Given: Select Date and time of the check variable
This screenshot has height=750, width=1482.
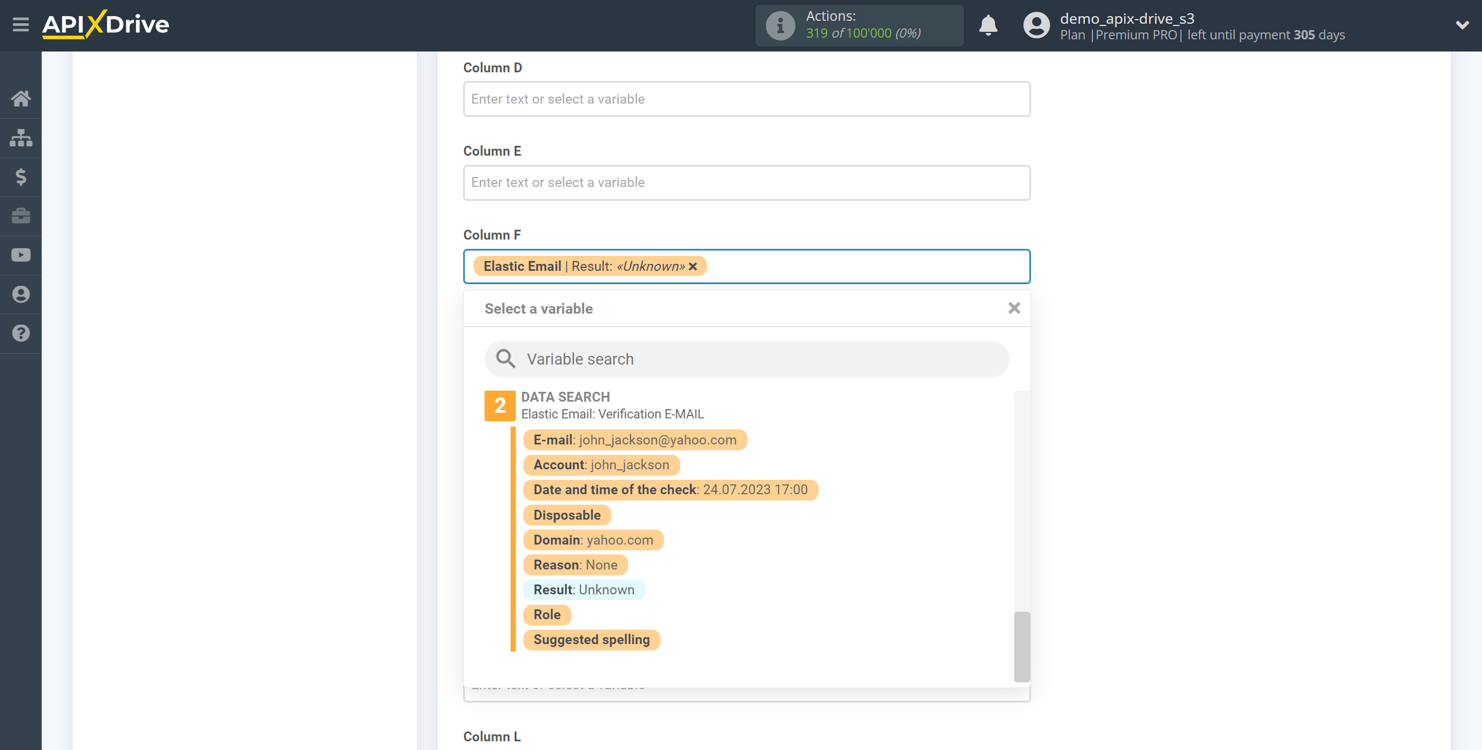Looking at the screenshot, I should [x=670, y=490].
